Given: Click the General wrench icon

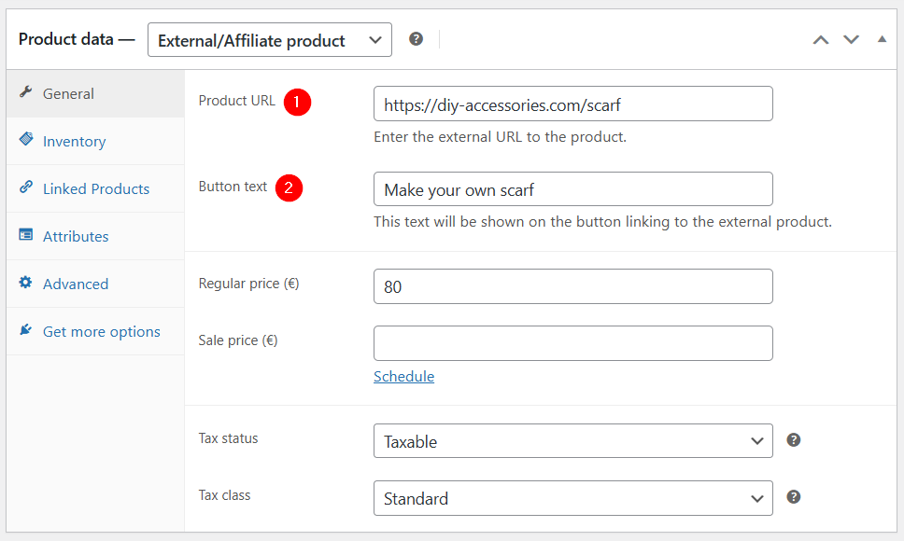Looking at the screenshot, I should [x=25, y=92].
